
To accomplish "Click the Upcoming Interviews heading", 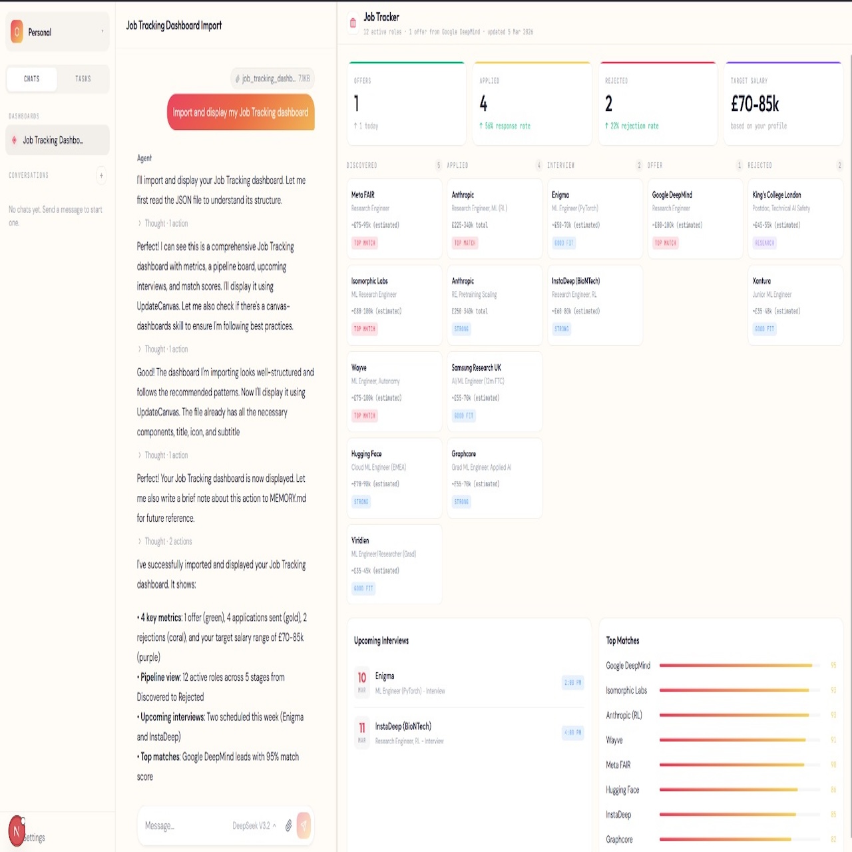I will [x=381, y=640].
